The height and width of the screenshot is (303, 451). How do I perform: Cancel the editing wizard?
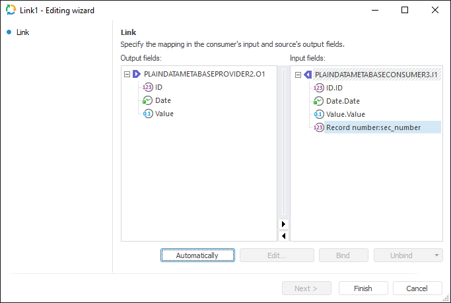click(417, 288)
